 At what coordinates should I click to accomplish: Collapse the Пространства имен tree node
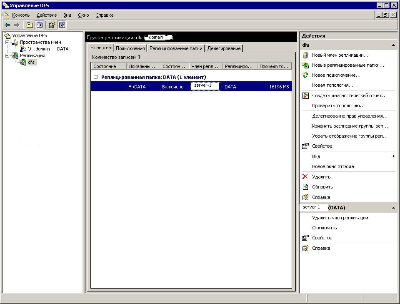pos(7,42)
